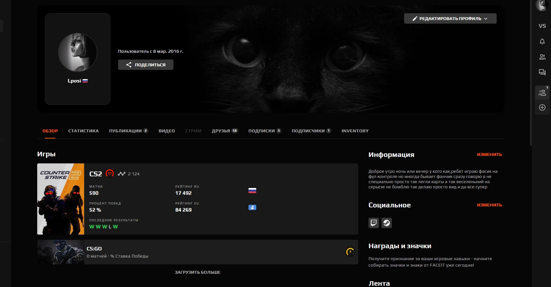551x287 pixels.
Task: Open the Twitch social link icon
Action: pos(374,223)
